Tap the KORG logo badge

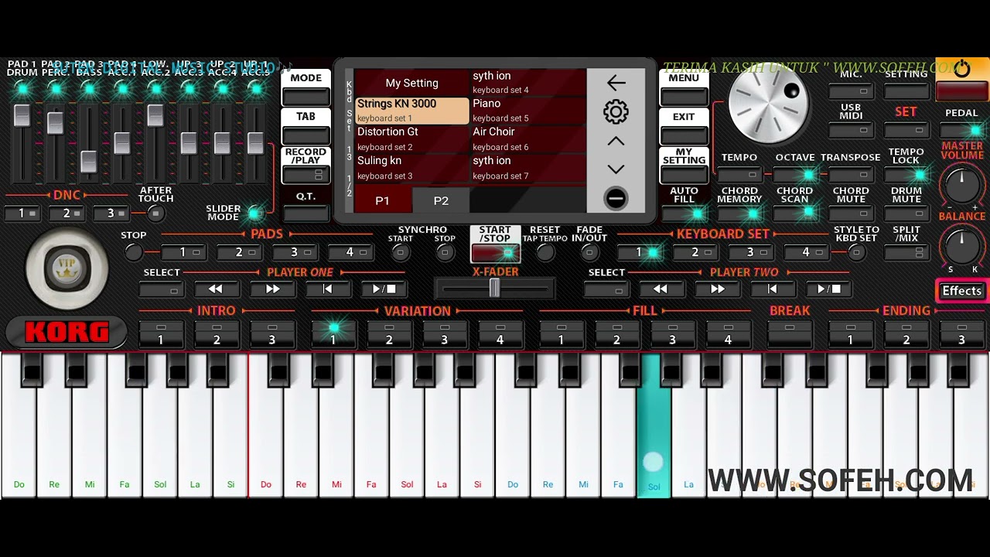(x=67, y=332)
